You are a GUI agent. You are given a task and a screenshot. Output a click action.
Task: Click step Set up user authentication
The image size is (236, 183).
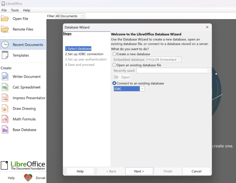click(x=86, y=59)
